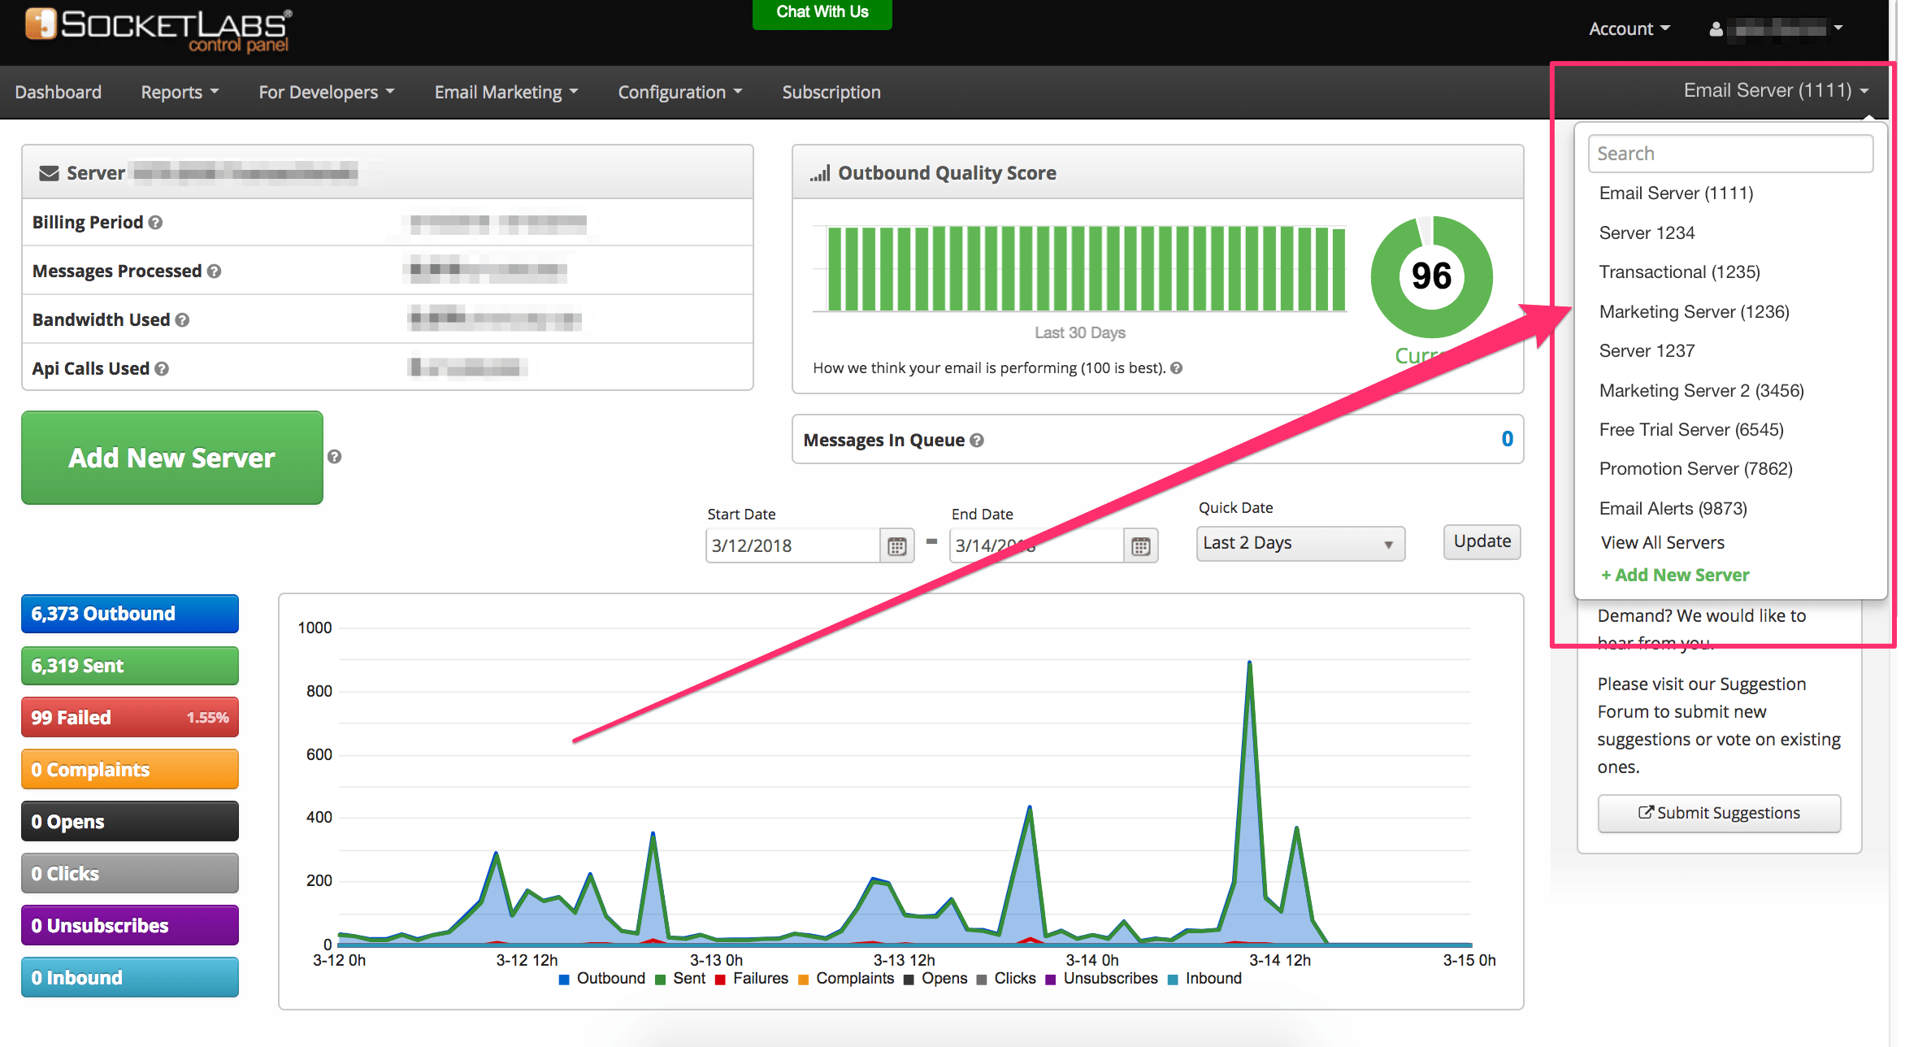Open the Start Date calendar picker
Screen dimensions: 1931x1047
click(x=896, y=545)
